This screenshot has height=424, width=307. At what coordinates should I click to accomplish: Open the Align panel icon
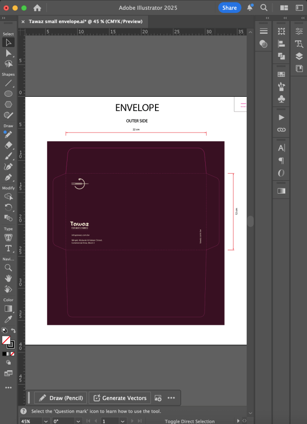[x=281, y=44]
